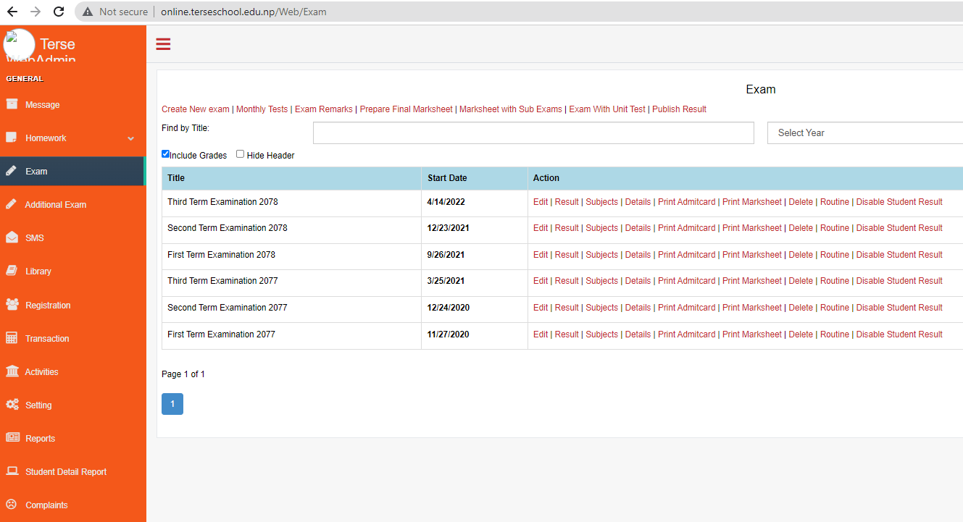
Task: Click the Message envelope icon in sidebar
Action: click(12, 104)
